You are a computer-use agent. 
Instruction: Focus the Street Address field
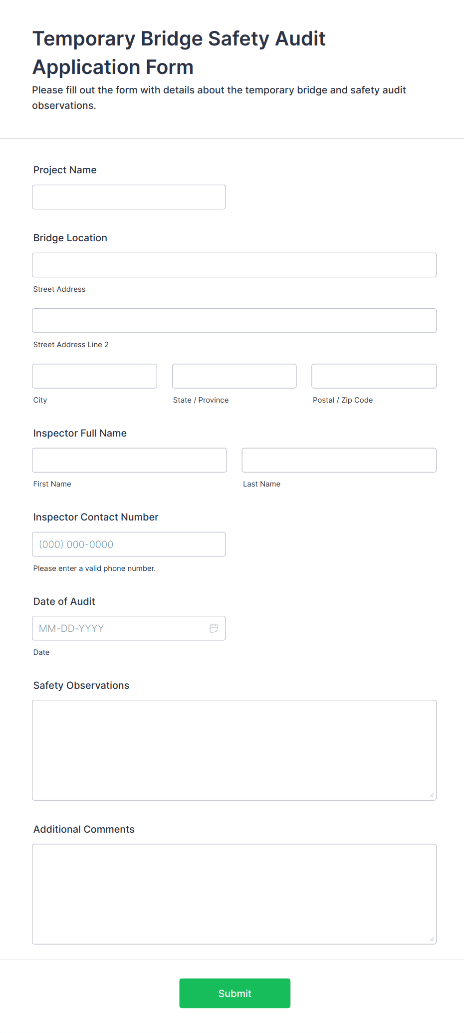[234, 265]
